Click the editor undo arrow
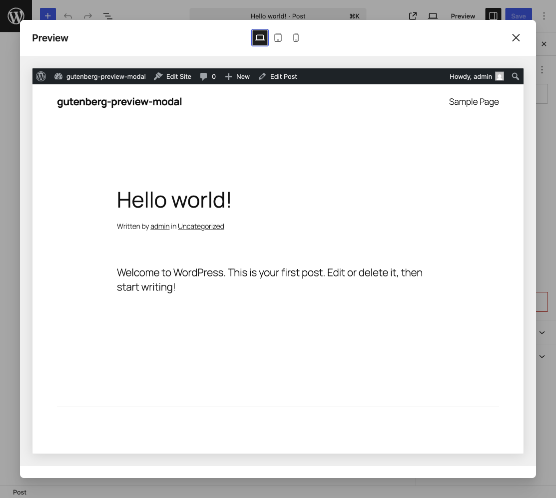Viewport: 556px width, 498px height. (x=68, y=16)
